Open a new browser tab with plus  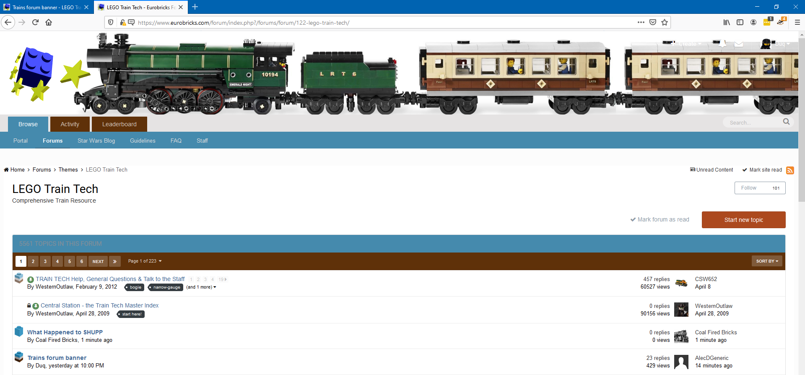[x=195, y=7]
